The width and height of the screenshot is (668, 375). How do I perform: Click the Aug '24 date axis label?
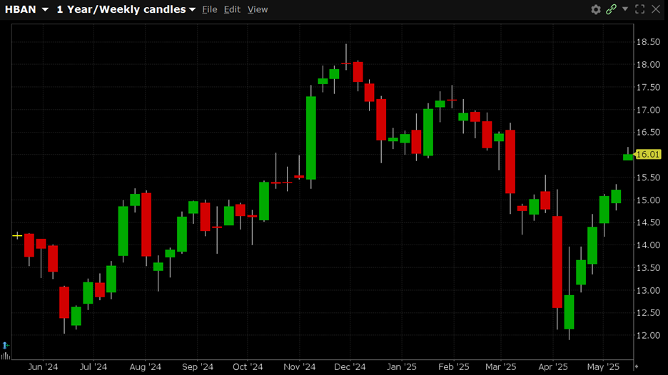[146, 366]
